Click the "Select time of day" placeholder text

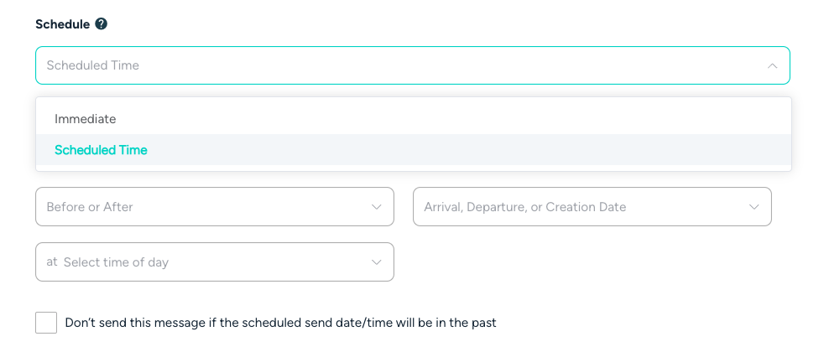pyautogui.click(x=116, y=262)
